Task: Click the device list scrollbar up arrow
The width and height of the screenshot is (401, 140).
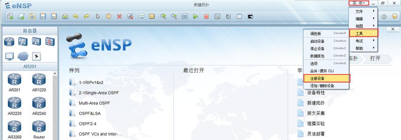Action: [x=55, y=74]
